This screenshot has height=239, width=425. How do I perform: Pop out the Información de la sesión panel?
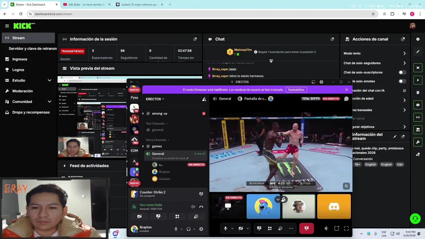[x=195, y=39]
